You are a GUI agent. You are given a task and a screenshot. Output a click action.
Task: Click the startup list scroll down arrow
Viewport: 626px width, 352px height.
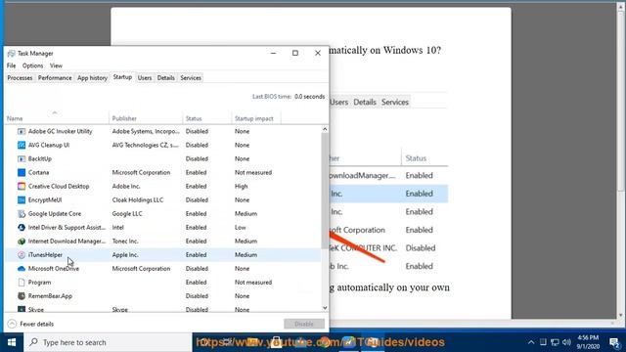(325, 308)
